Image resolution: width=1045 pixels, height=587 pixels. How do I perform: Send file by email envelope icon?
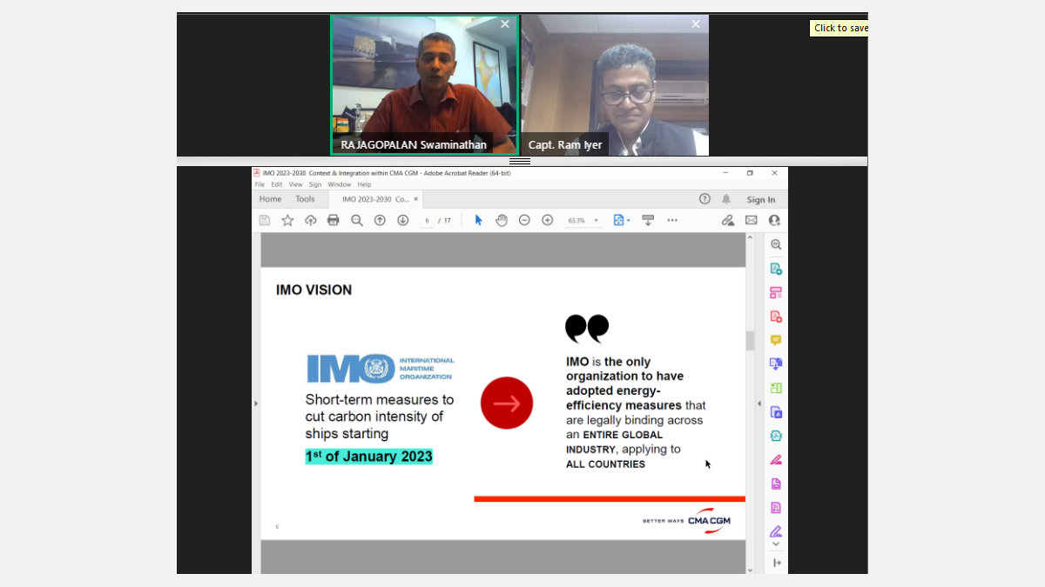click(751, 220)
